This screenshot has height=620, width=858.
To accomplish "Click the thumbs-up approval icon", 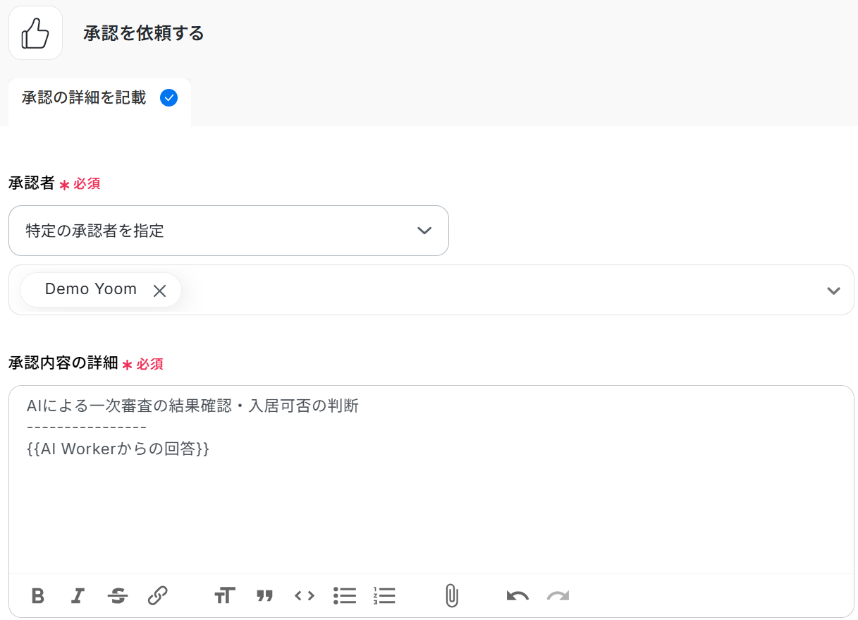I will point(35,33).
